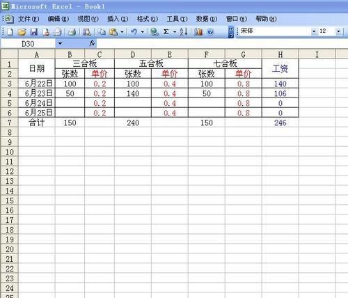Expand the AutoSum functions arrow

tap(175, 32)
